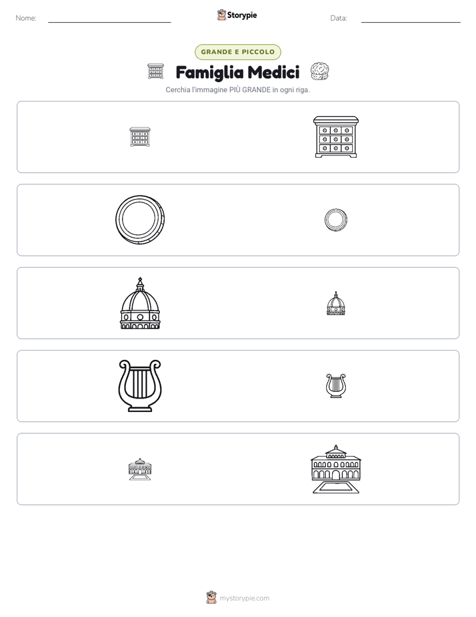
Task: Select the large ring image
Action: point(140,220)
